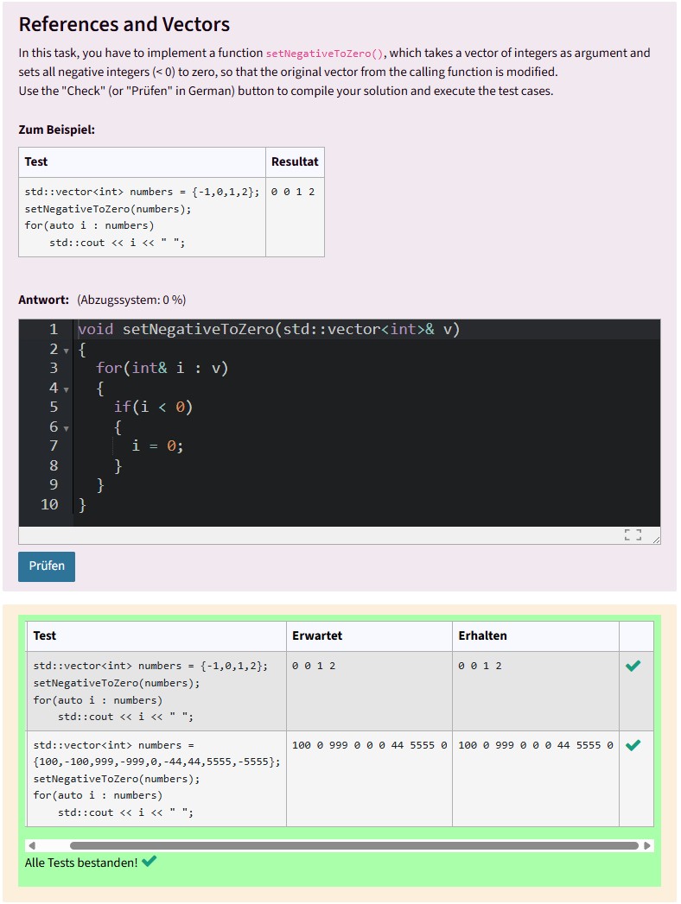This screenshot has width=681, height=904.
Task: Collapse the code block at line 2
Action: pyautogui.click(x=66, y=350)
